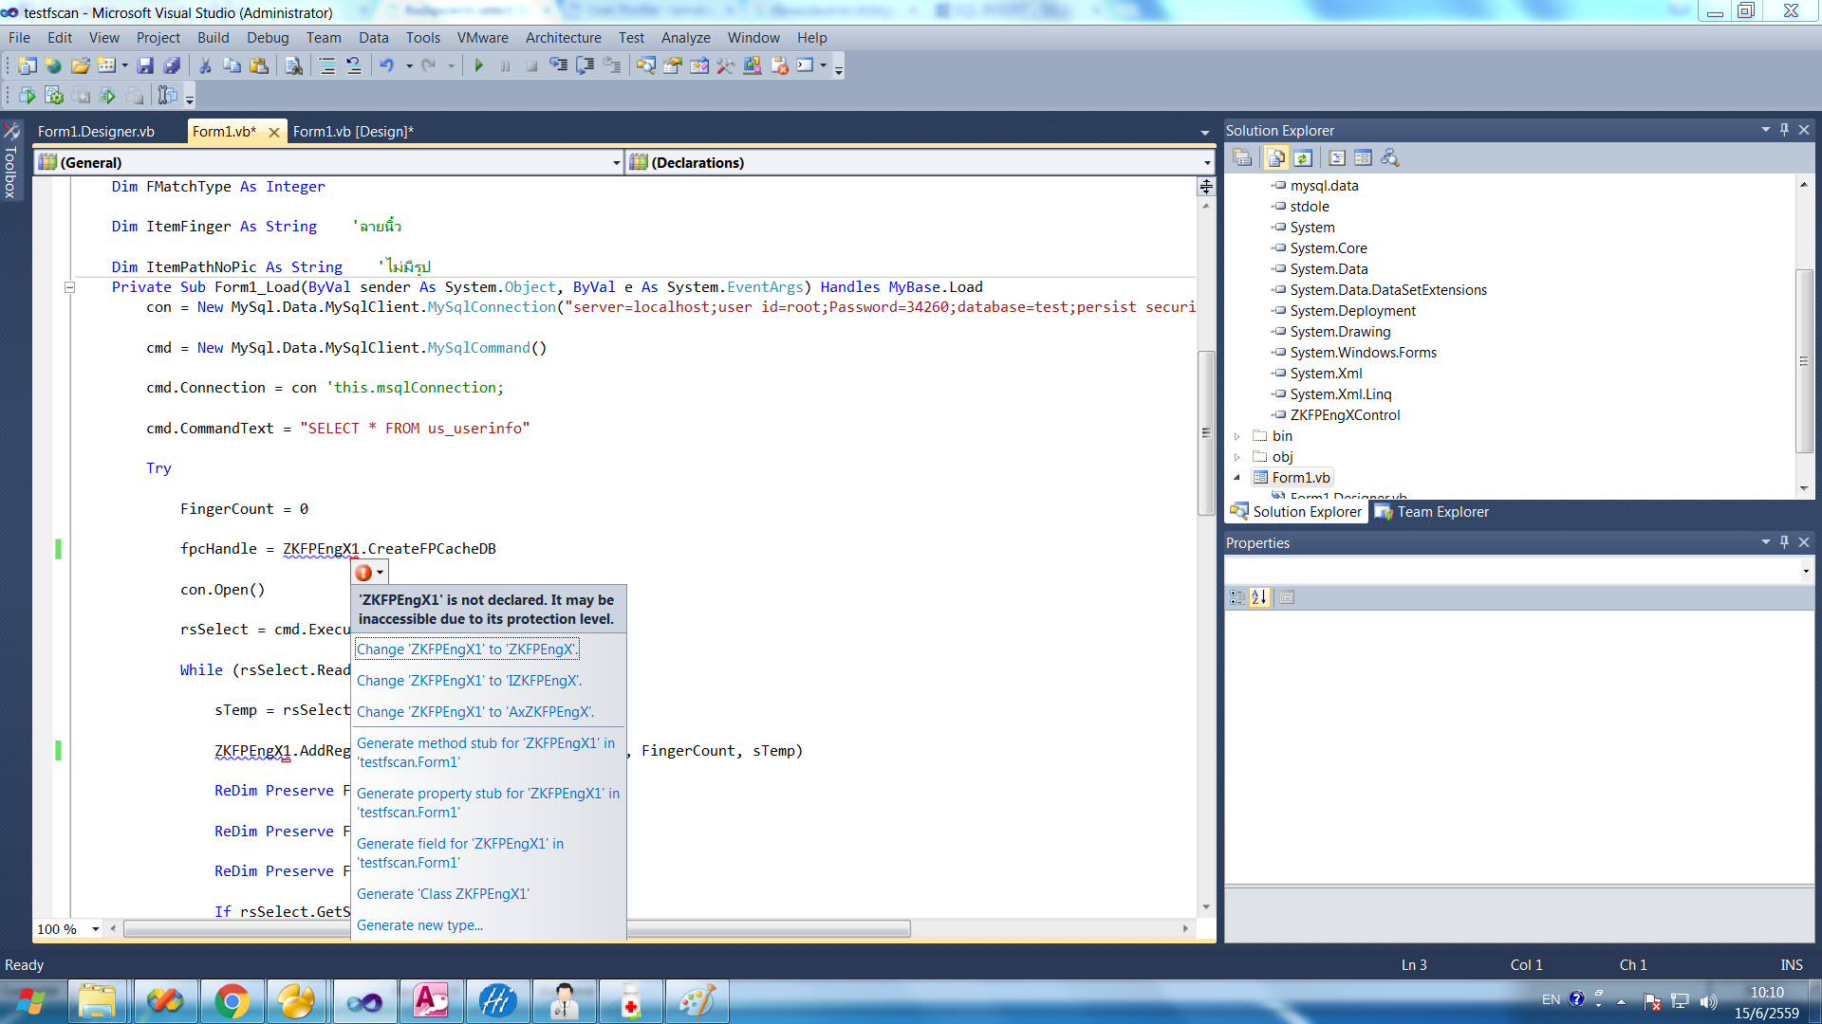Toggle the Solution Explorer auto-hide pin
The height and width of the screenshot is (1024, 1822).
point(1784,129)
